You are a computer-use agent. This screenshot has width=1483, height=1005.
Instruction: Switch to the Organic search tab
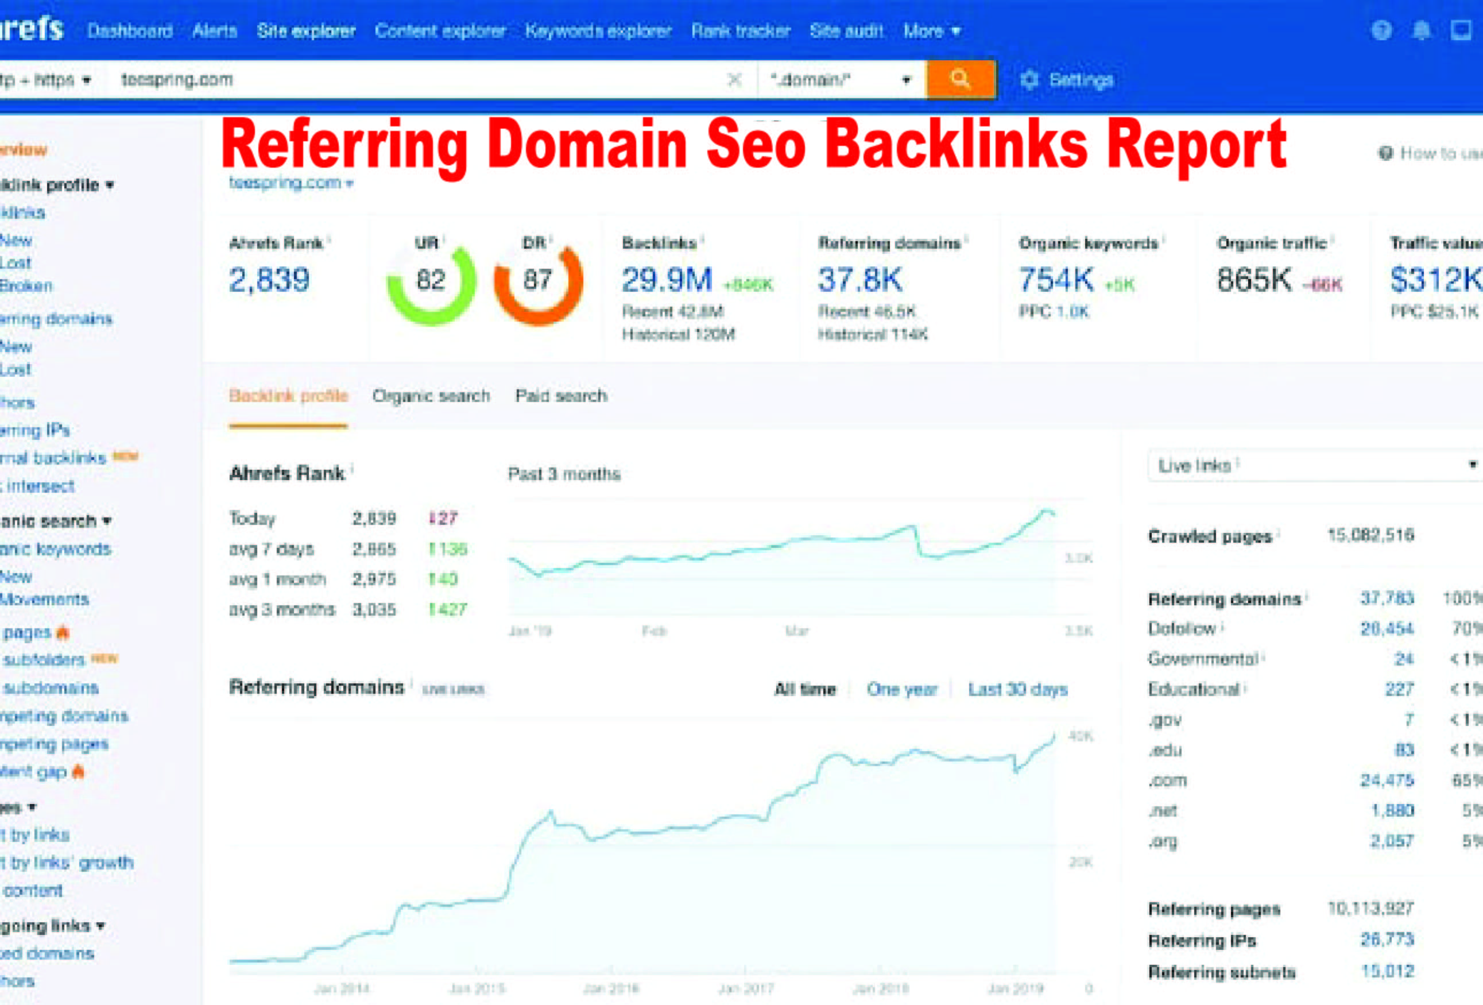pos(431,396)
